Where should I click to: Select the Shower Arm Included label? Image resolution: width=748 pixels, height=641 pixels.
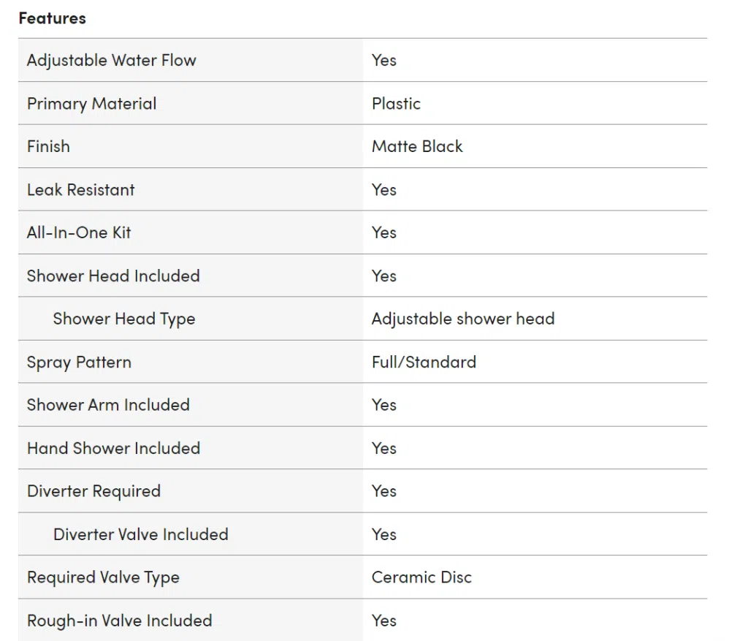108,405
